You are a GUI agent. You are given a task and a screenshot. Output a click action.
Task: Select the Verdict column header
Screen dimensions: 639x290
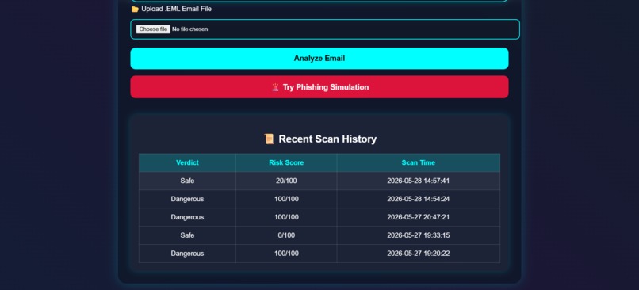187,162
